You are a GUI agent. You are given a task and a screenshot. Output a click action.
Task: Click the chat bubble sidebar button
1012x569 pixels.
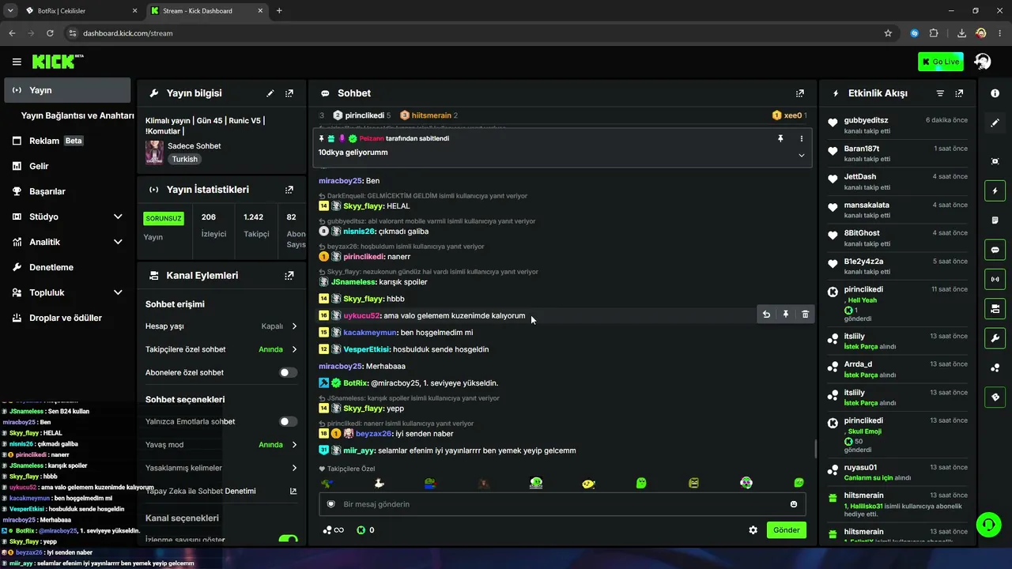coord(995,250)
